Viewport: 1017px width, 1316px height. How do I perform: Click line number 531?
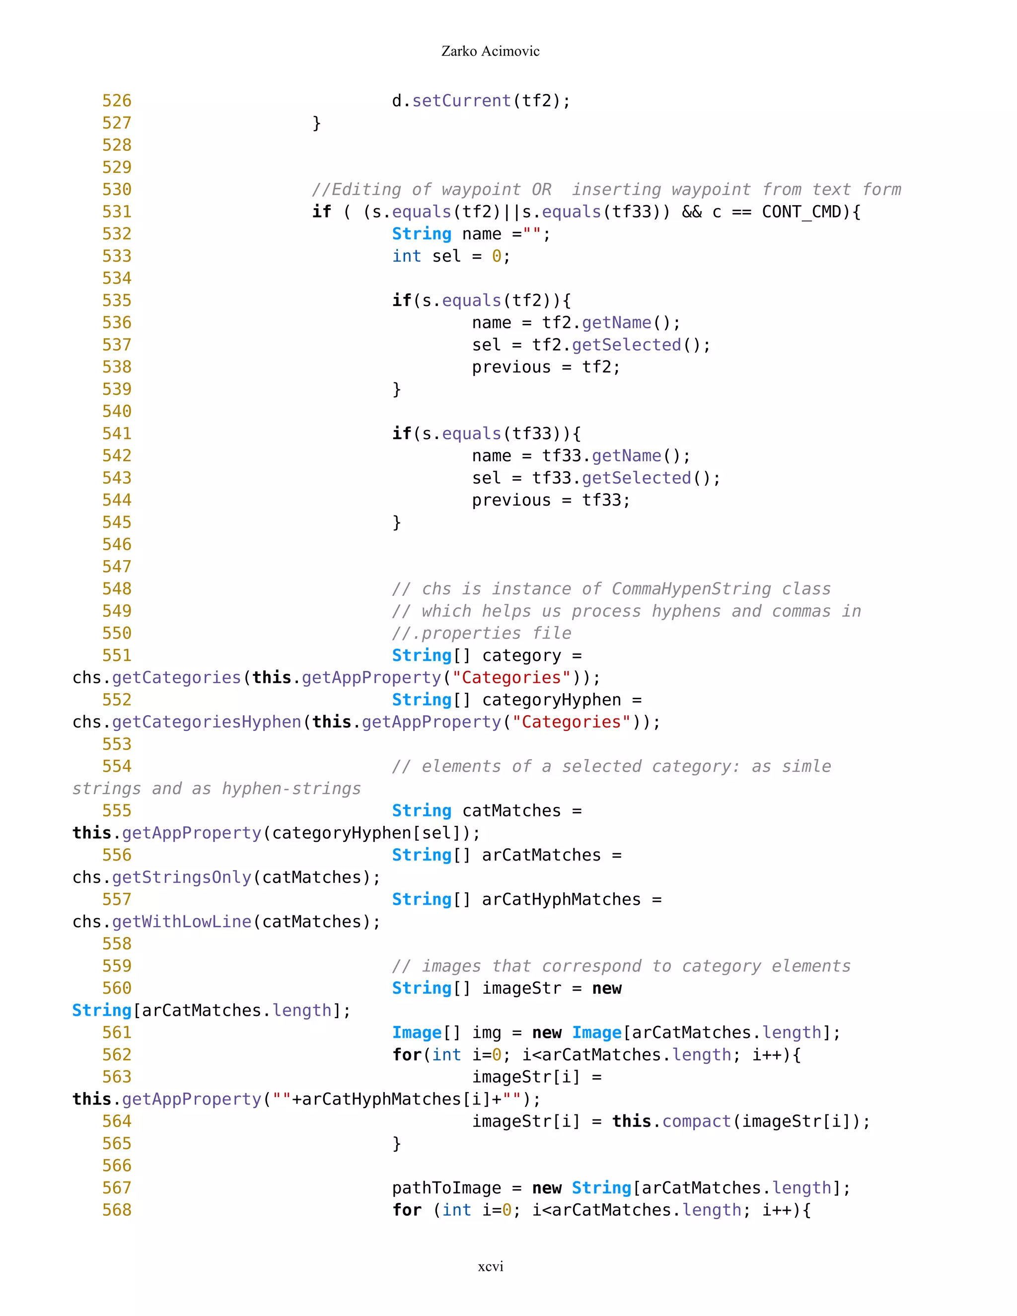point(117,212)
